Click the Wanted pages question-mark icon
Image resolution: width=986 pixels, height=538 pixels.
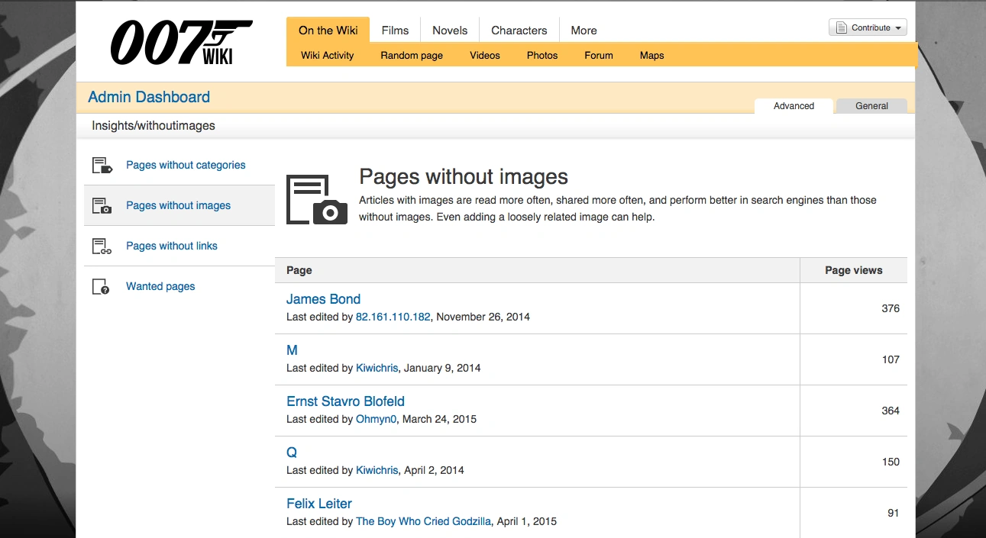click(x=101, y=287)
